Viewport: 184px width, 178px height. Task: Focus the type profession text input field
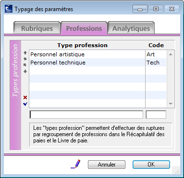[86, 114]
